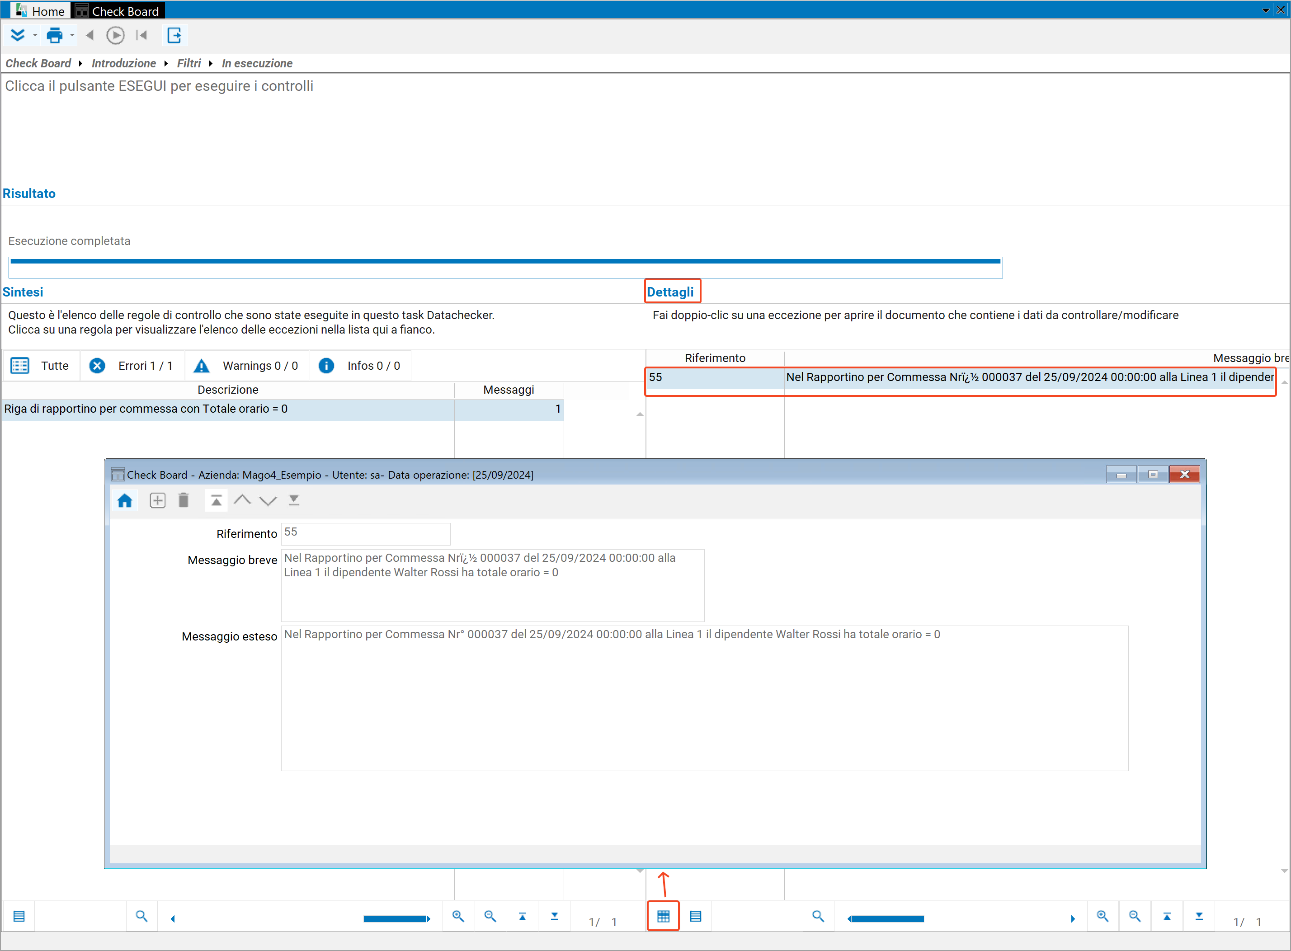1291x951 pixels.
Task: Jump to the bottom of the Dettagli list
Action: tap(1200, 916)
